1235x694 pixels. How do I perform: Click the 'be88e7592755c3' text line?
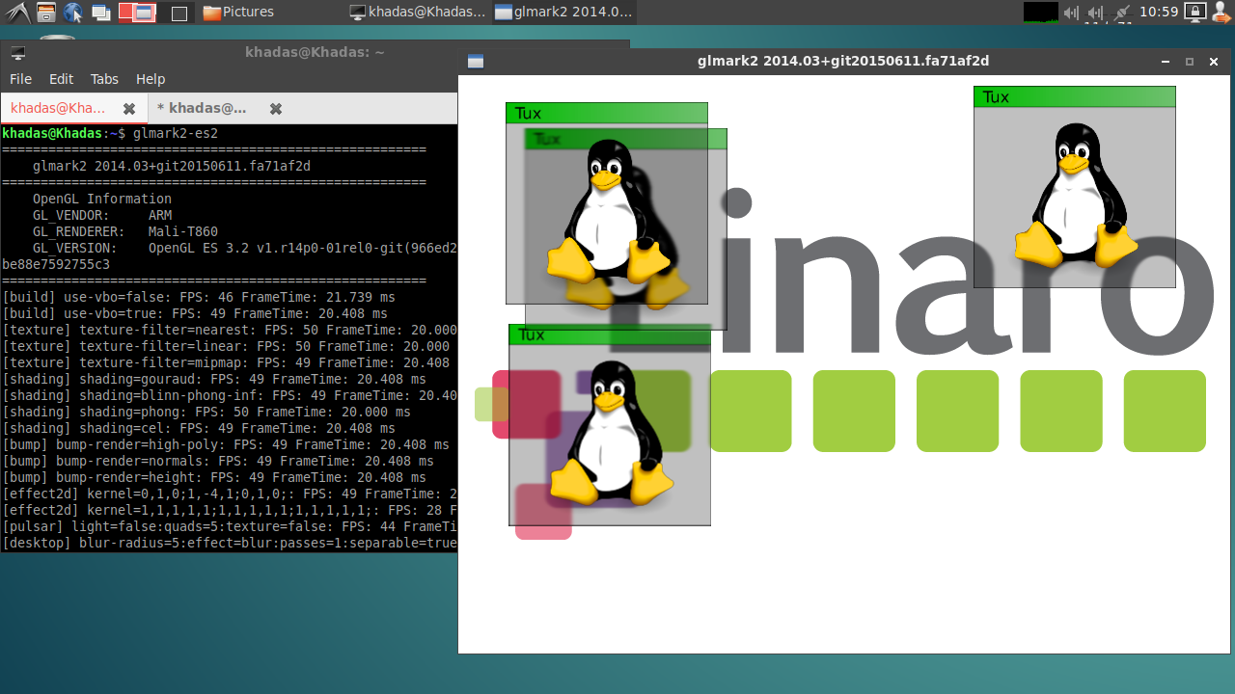(x=56, y=264)
